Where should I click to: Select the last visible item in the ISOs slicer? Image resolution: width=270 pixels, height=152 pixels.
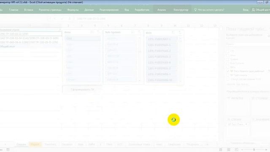click(x=162, y=80)
